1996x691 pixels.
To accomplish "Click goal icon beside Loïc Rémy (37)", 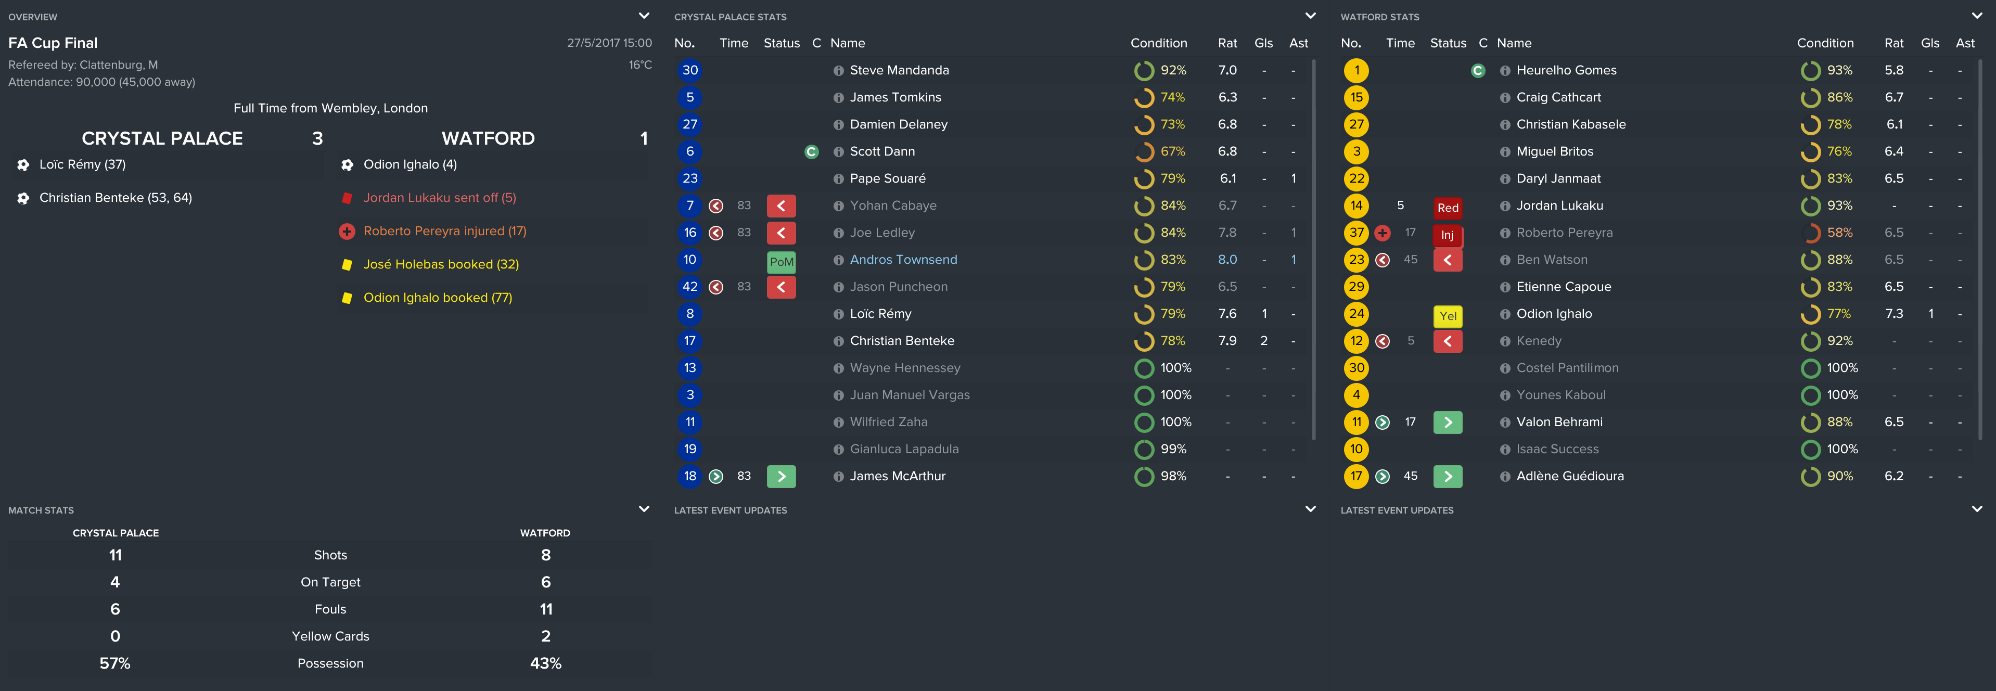I will (x=23, y=165).
